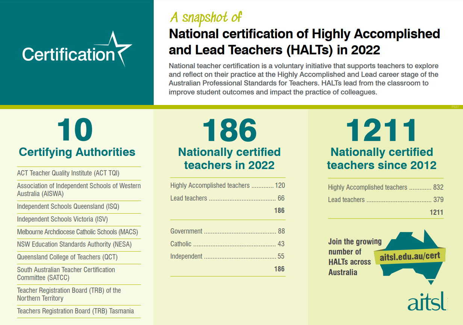Select Association of Independent Schools of Western Australia
Screen dimensions: 463x325
click(x=79, y=190)
